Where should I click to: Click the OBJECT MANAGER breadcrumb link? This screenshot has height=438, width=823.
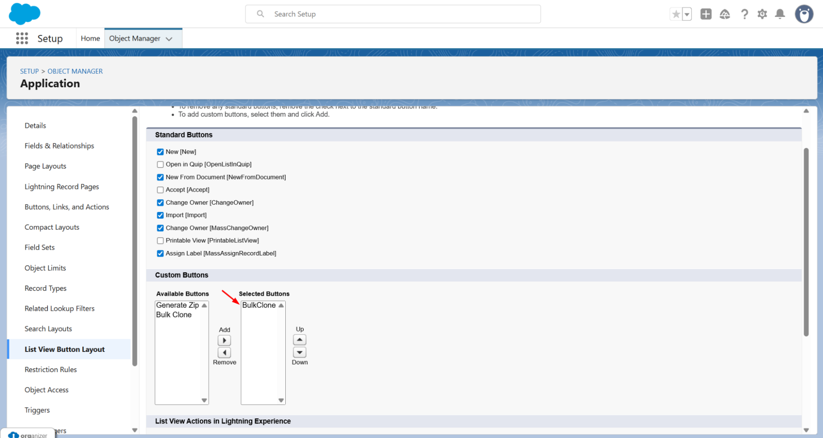pyautogui.click(x=75, y=71)
